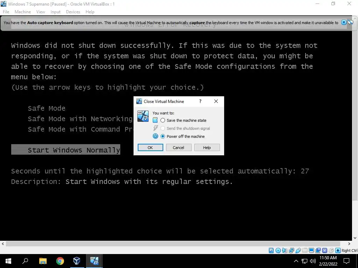Click the shared folders status icon
This screenshot has height=268, width=358.
[x=305, y=251]
